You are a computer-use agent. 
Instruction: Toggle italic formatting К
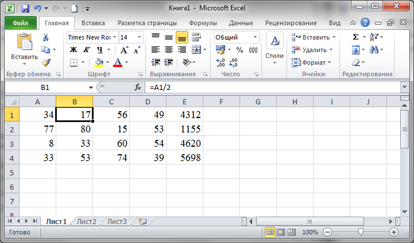point(86,49)
